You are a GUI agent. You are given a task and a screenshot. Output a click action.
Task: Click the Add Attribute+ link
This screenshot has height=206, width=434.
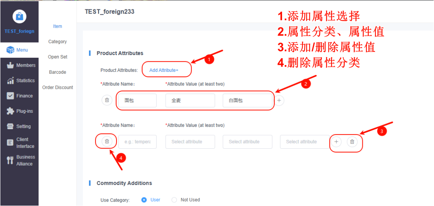(164, 70)
